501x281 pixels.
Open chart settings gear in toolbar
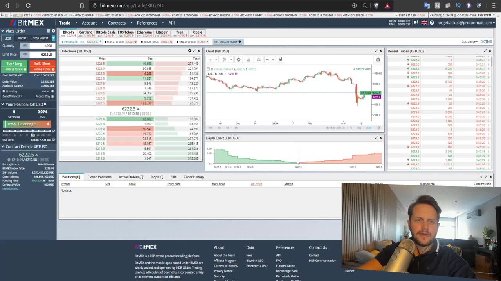pos(238,59)
